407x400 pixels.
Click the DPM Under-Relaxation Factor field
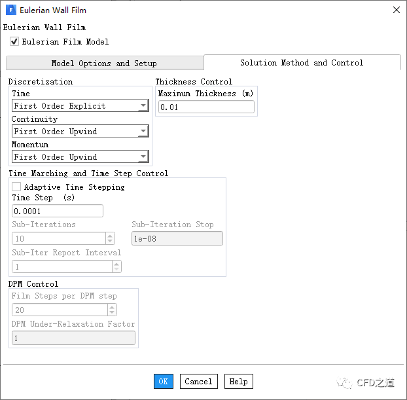[73, 338]
